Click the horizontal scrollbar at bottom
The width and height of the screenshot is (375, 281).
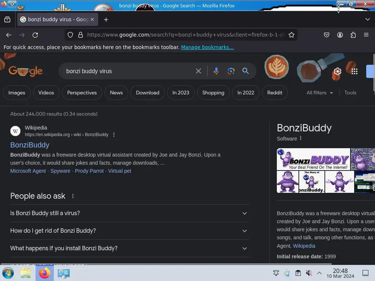tap(166, 264)
